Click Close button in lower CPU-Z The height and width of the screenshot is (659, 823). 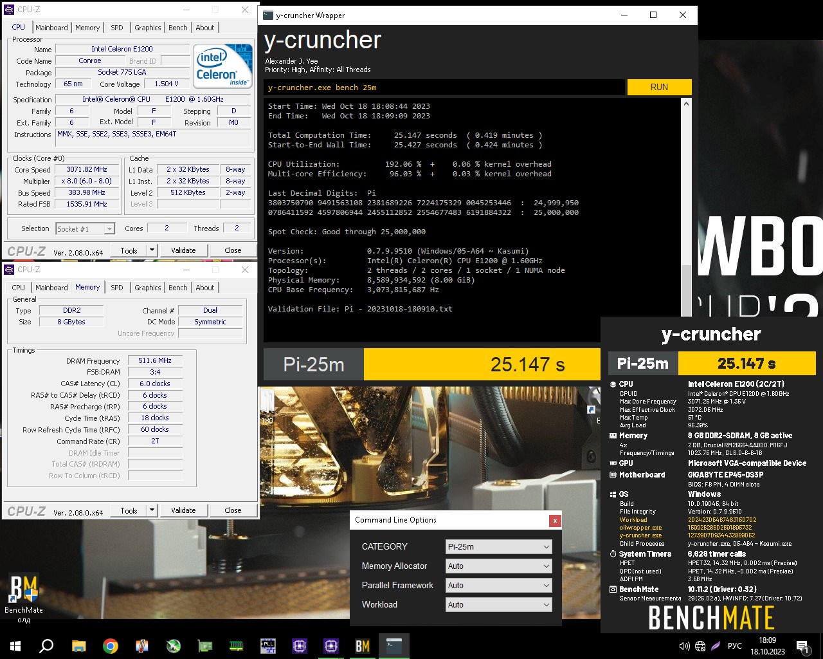[233, 510]
